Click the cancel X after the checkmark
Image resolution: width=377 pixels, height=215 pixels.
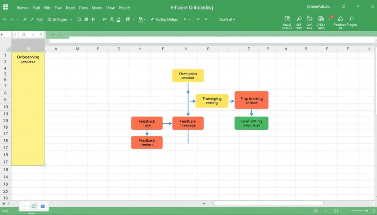[x=206, y=19]
